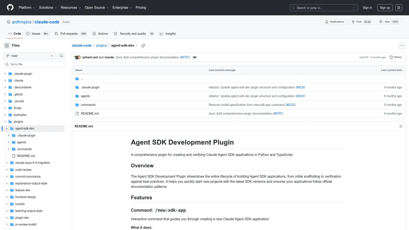Collapse agent-sdk-dev folder chevron
The height and width of the screenshot is (230, 409).
point(7,129)
